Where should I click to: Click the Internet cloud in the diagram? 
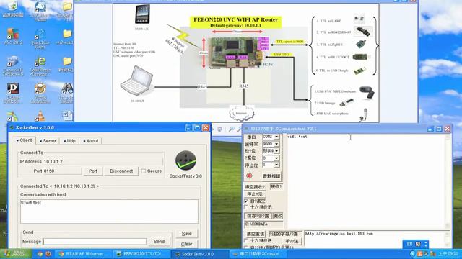241,114
